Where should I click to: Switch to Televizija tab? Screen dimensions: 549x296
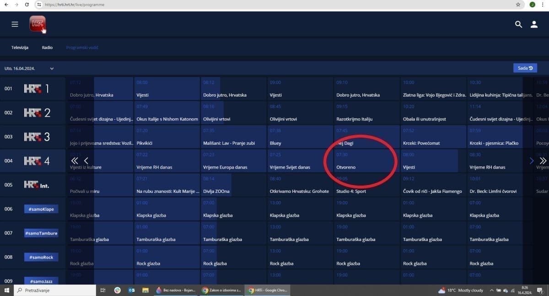click(20, 48)
